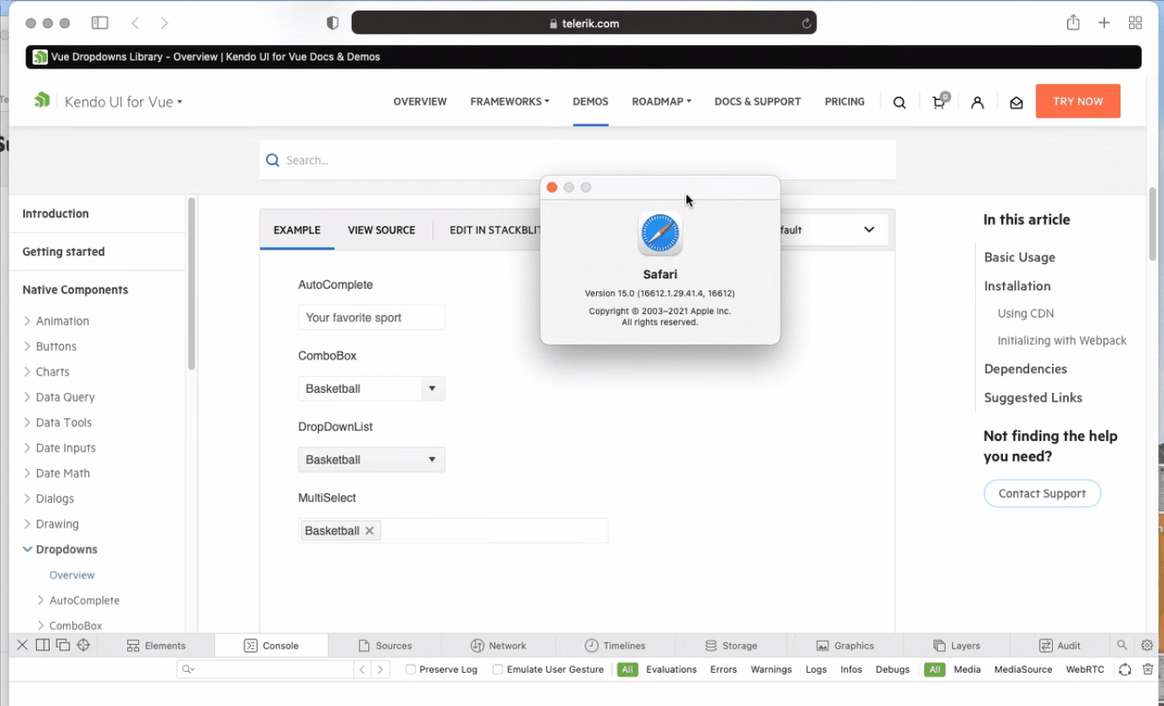This screenshot has height=706, width=1164.
Task: Enable the Preserve Log checkbox
Action: (x=410, y=669)
